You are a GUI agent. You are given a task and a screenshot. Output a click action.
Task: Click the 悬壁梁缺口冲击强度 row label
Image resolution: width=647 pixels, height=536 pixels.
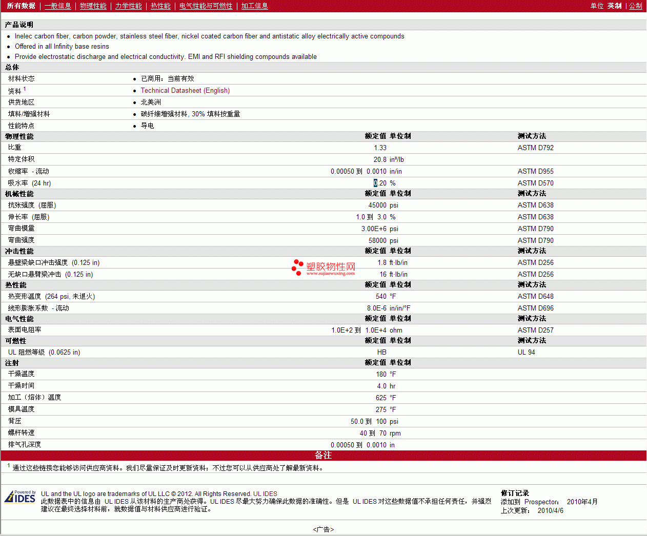point(38,263)
